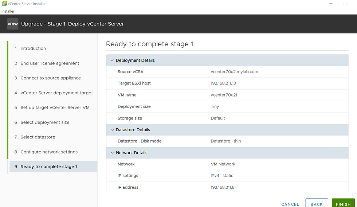The image size is (357, 207).
Task: Click the VM name label
Action: pos(127,95)
